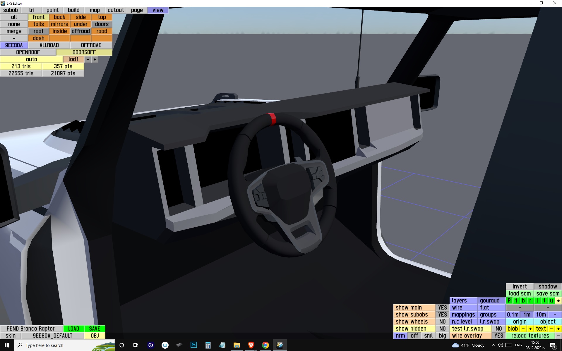Click reload textures button
This screenshot has width=562, height=351.
pyautogui.click(x=530, y=336)
